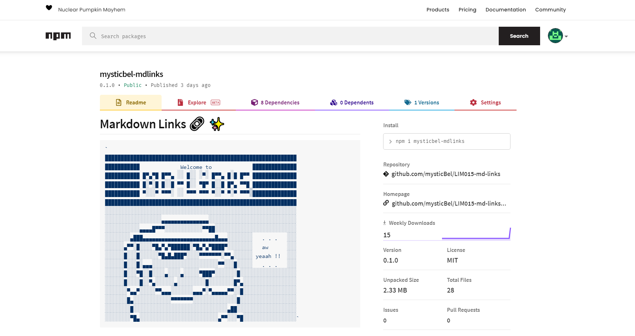Click the Readme file icon

[x=119, y=103]
